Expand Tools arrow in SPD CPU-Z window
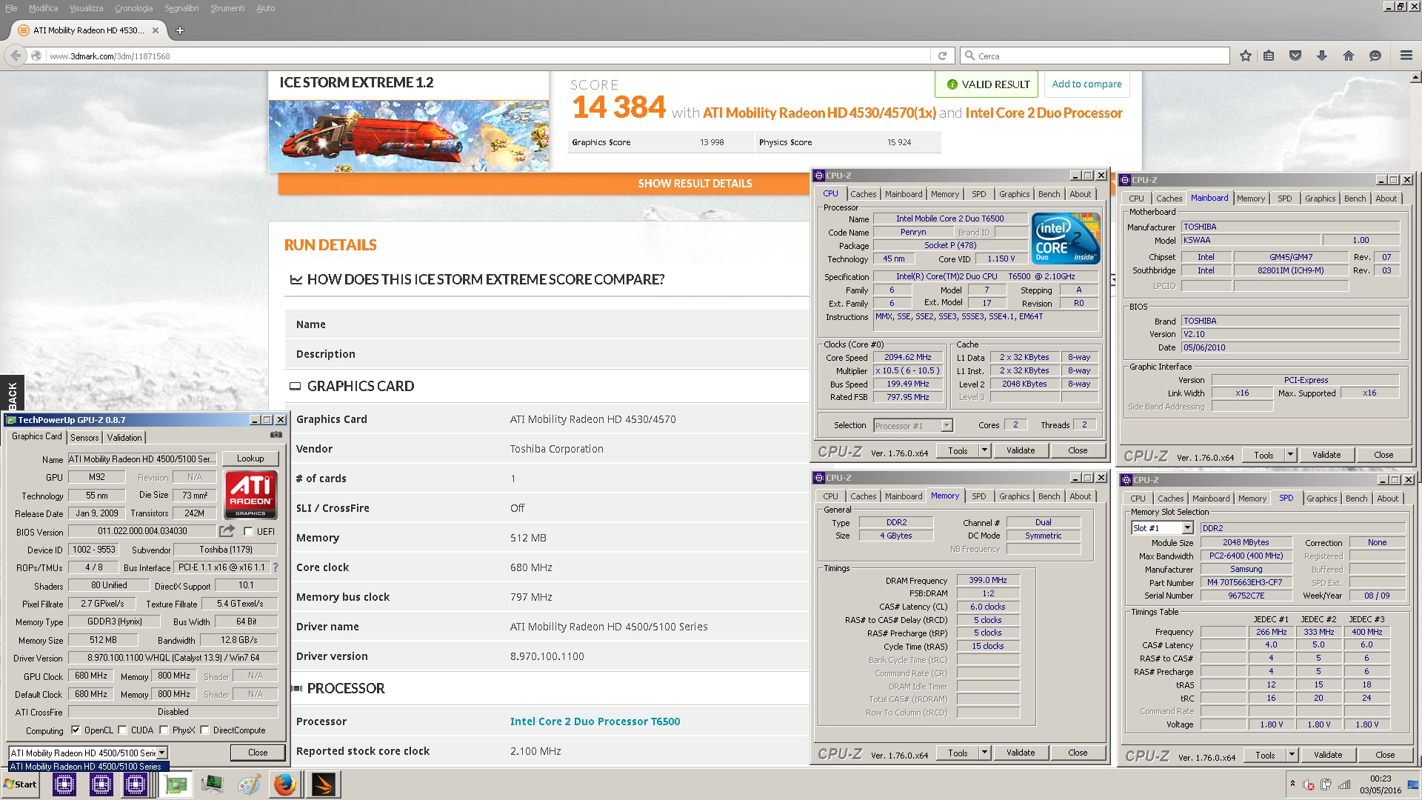The width and height of the screenshot is (1422, 800). click(x=1292, y=756)
